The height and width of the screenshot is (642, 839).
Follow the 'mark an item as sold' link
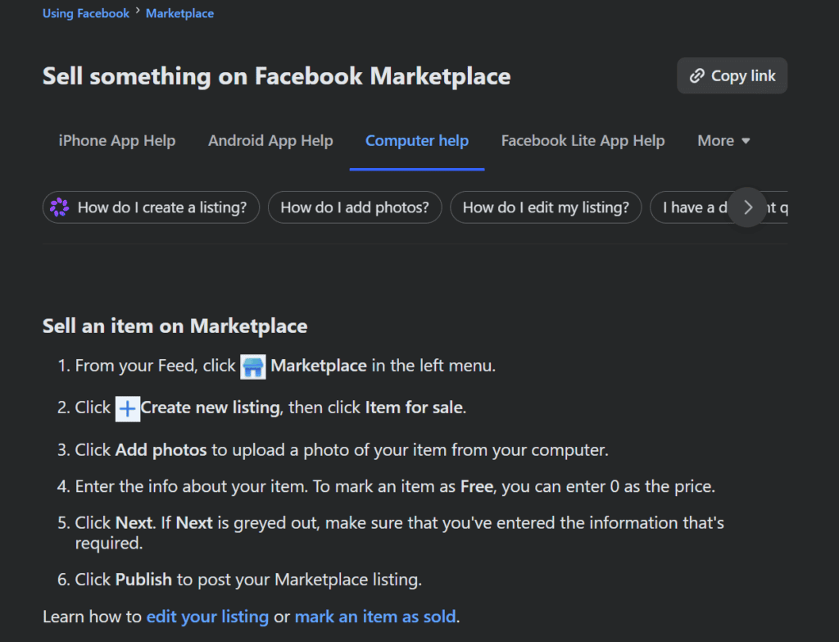click(375, 617)
